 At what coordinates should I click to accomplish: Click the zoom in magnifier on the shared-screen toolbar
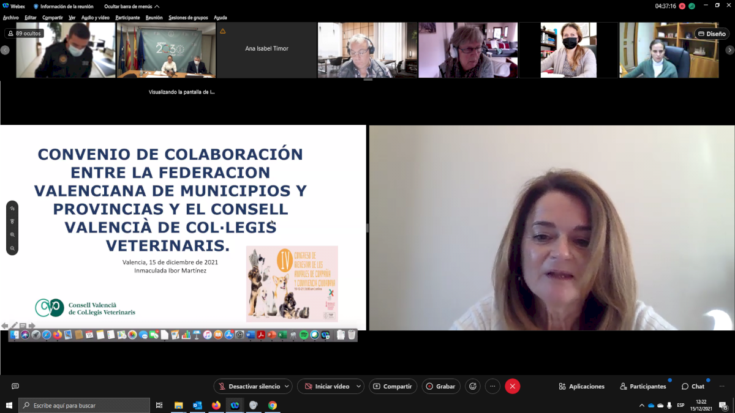12,235
